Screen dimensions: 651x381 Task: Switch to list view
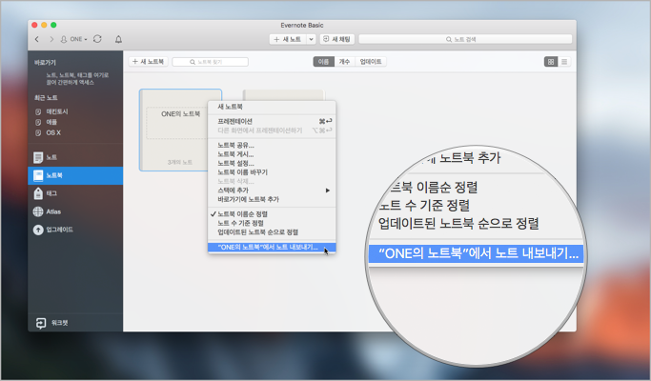point(564,62)
